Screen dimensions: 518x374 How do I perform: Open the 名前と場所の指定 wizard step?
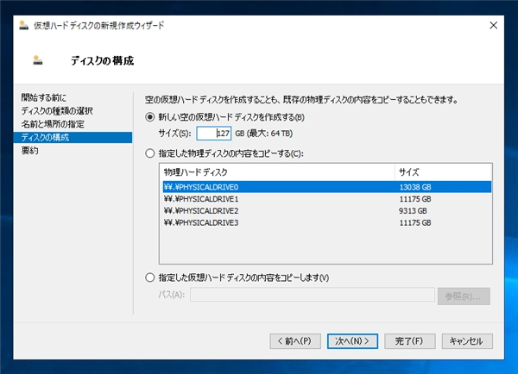point(53,124)
